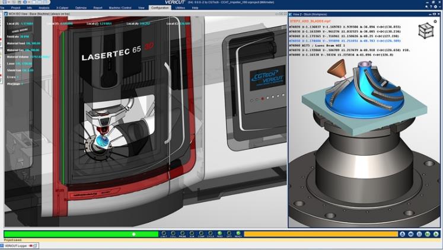Click the Material Feed HUD value

click(33, 43)
